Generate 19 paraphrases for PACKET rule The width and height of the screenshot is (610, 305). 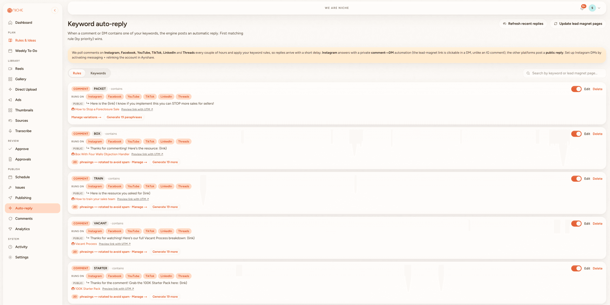pyautogui.click(x=124, y=117)
